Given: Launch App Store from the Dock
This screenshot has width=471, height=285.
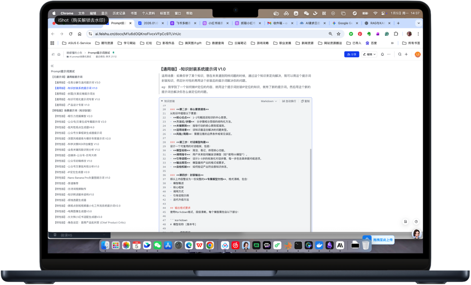Looking at the screenshot, I should tap(168, 245).
